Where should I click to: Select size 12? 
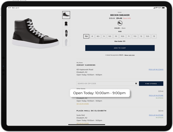pyautogui.click(x=141, y=36)
